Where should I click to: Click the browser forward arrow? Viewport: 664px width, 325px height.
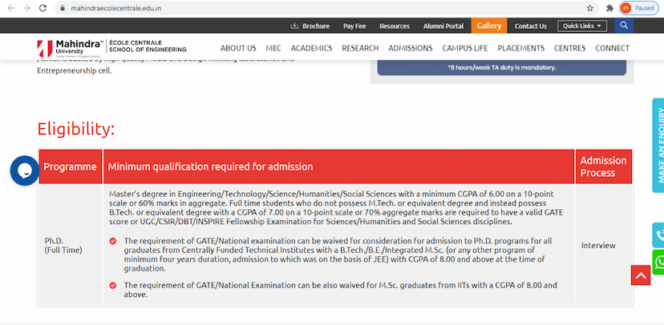click(26, 8)
